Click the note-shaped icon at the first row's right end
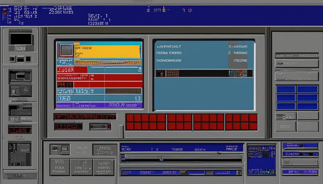323x184 pixels. (x=140, y=70)
